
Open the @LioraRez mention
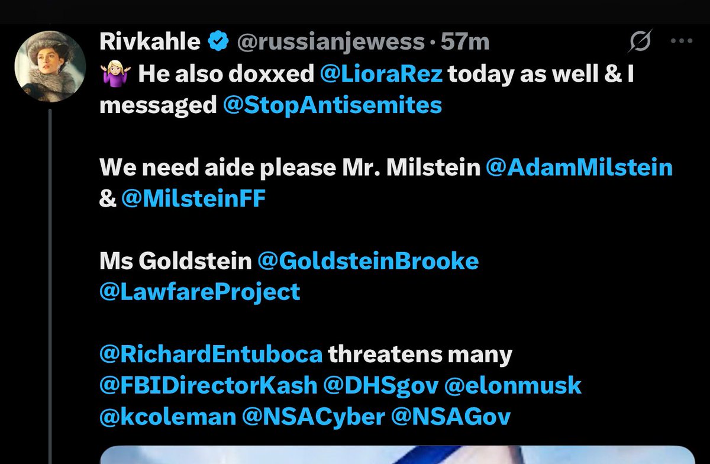(383, 74)
